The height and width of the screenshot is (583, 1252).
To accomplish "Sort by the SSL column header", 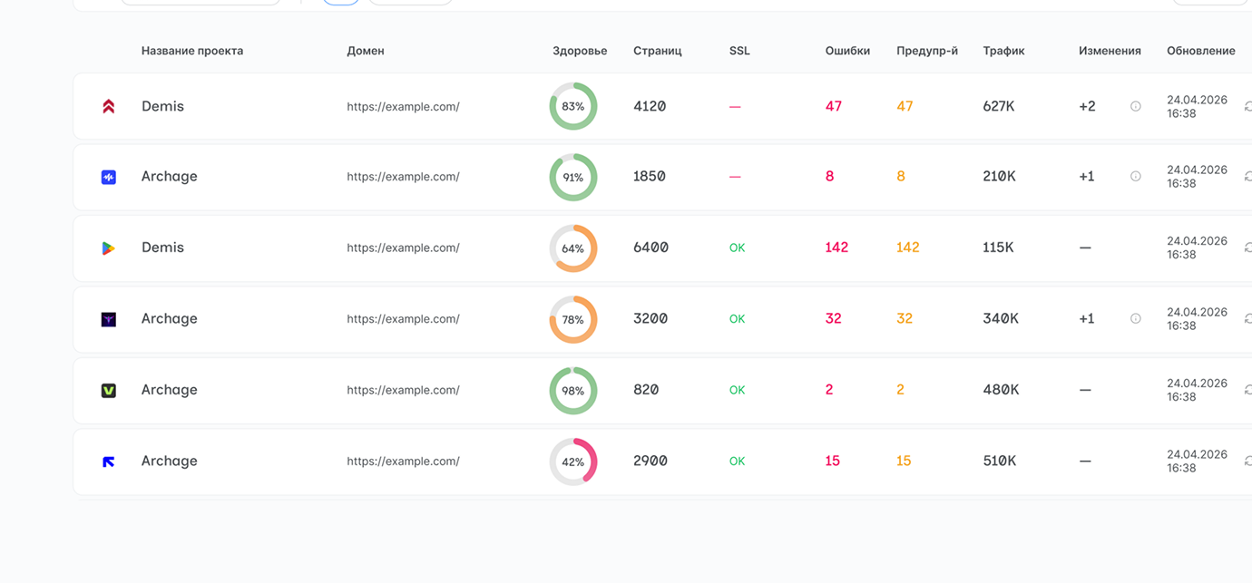I will (x=739, y=51).
